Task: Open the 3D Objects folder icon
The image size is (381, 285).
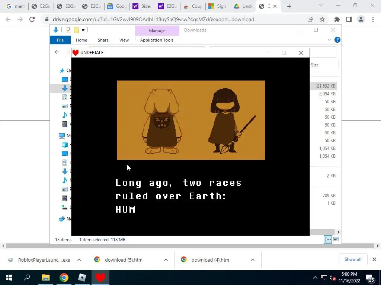Action: pos(65,144)
